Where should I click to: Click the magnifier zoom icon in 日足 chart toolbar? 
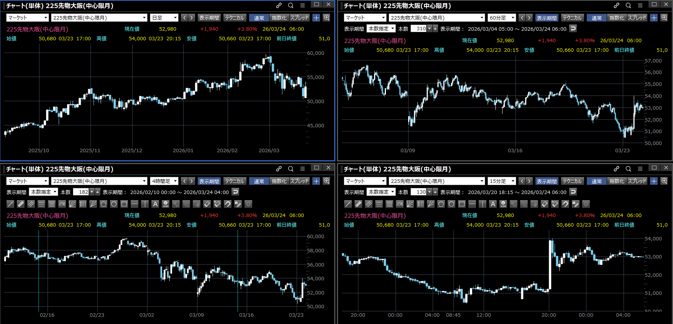tap(327, 18)
